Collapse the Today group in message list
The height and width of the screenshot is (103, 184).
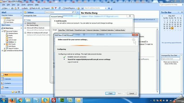[25, 20]
